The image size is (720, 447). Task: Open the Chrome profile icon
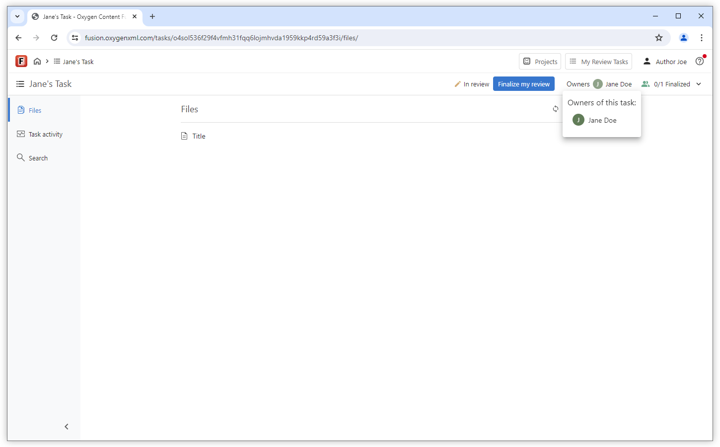[684, 38]
